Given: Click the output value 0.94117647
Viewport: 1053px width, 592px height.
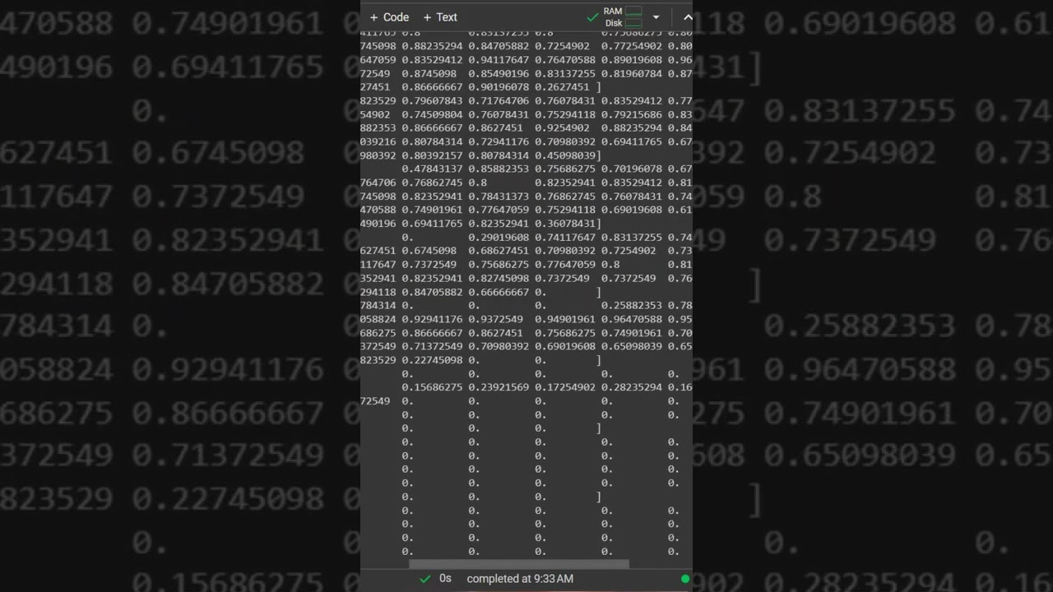Looking at the screenshot, I should pyautogui.click(x=499, y=60).
